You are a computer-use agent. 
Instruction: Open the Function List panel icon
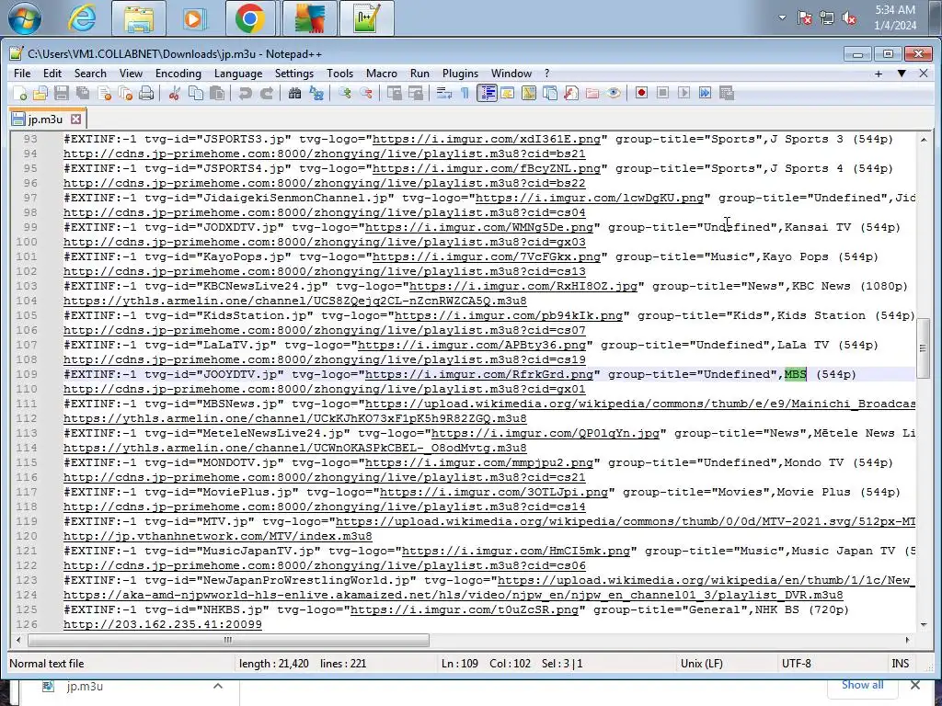(x=570, y=94)
